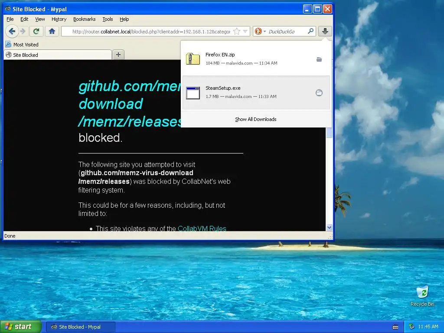Viewport: 444px width, 333px height.
Task: Open the Windows Start menu
Action: coord(21,327)
